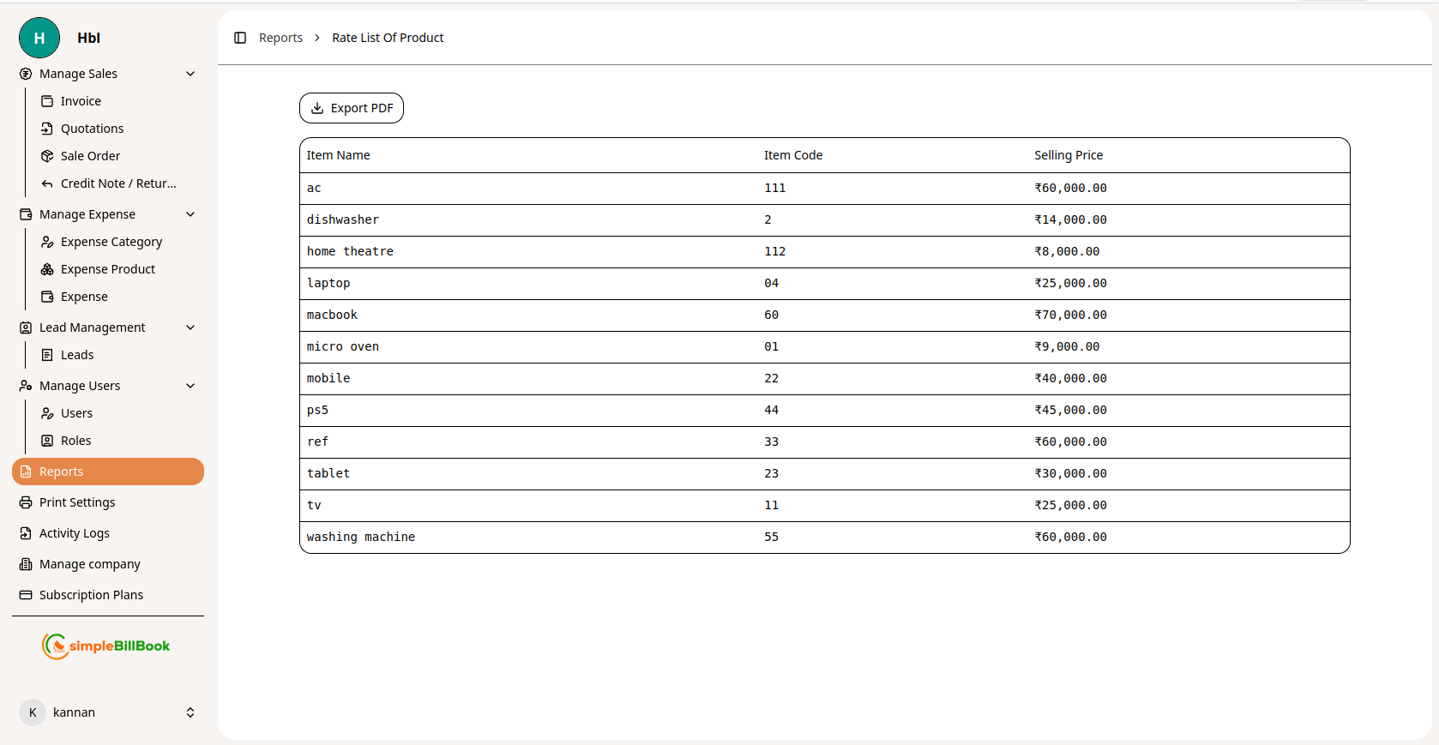Screen dimensions: 1439x745
Task: Collapse the Lead Management section
Action: [x=190, y=327]
